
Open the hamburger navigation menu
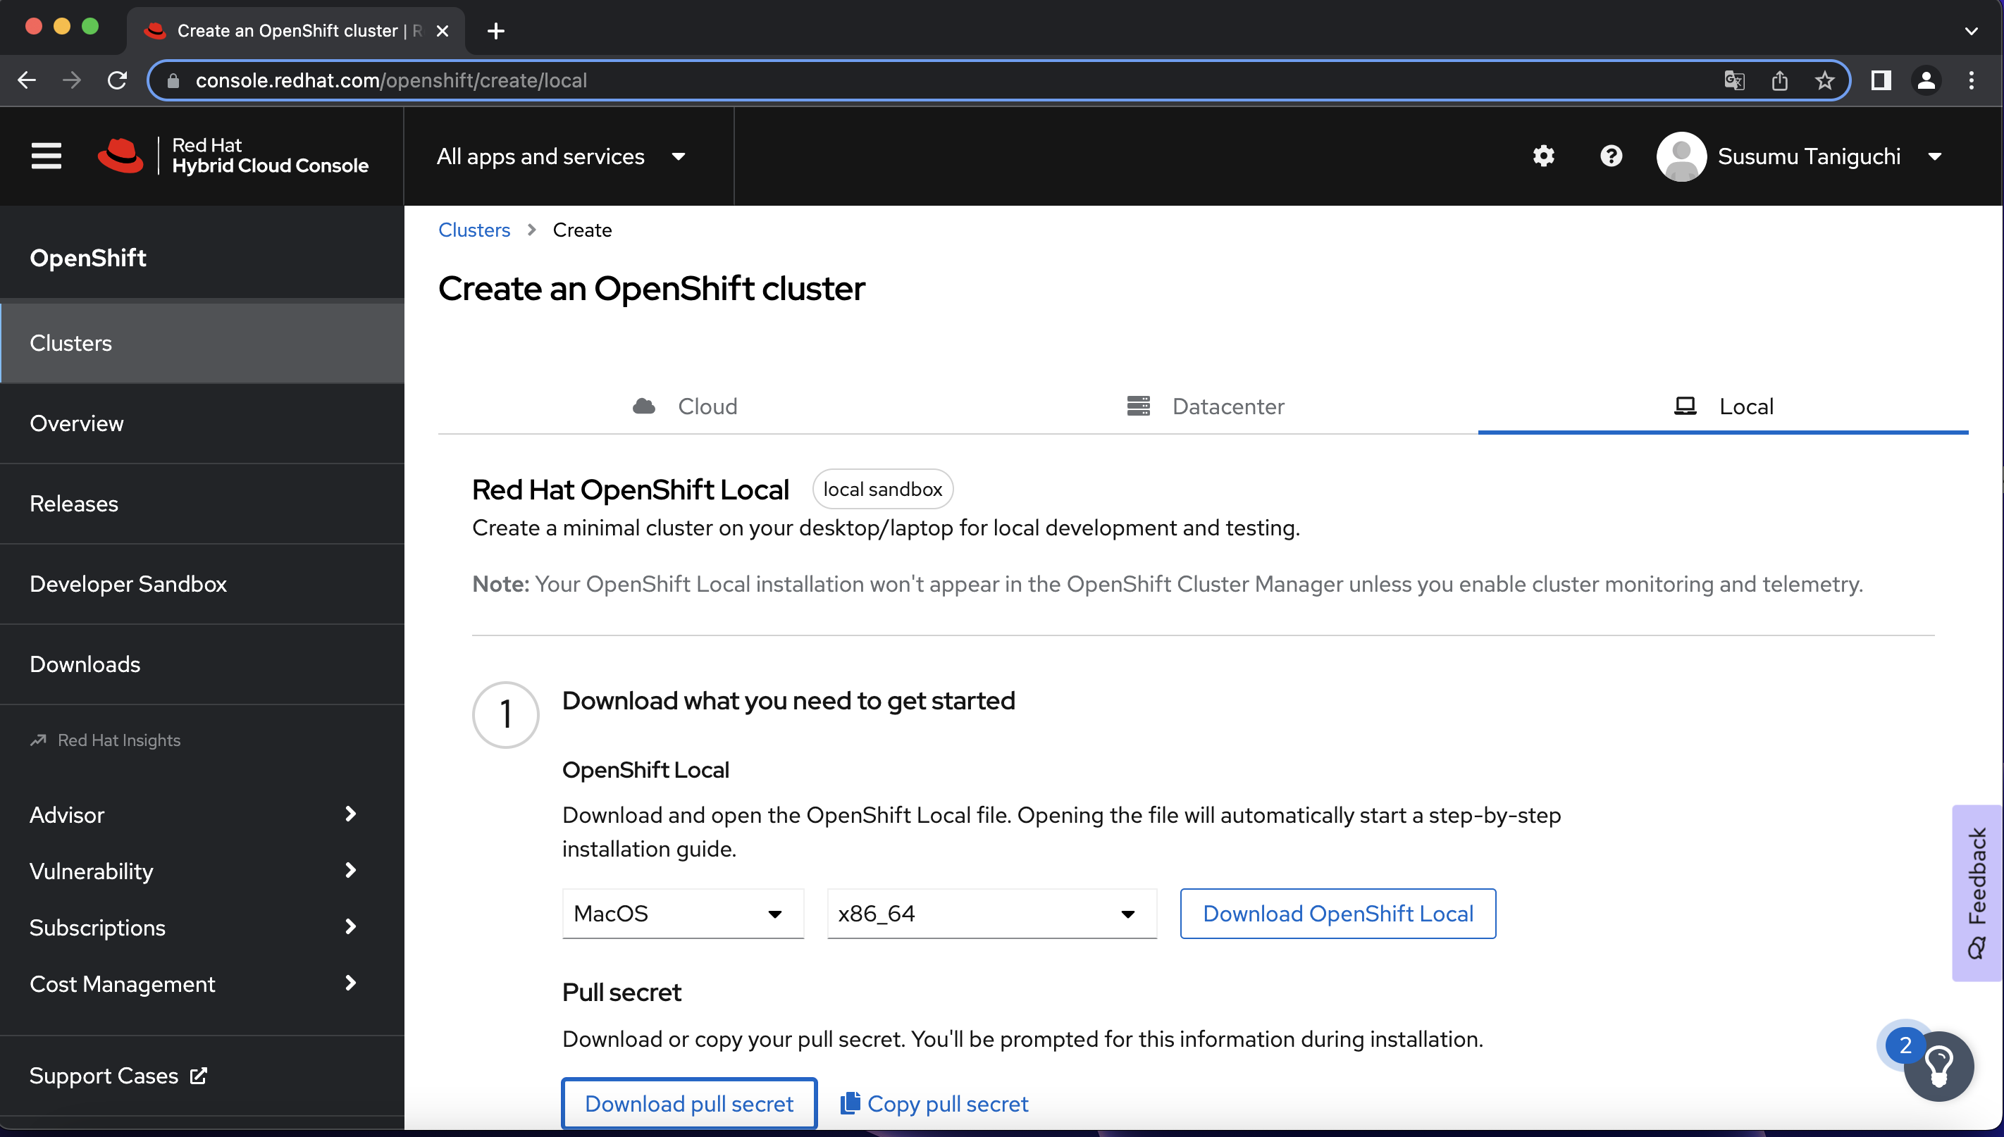46,156
